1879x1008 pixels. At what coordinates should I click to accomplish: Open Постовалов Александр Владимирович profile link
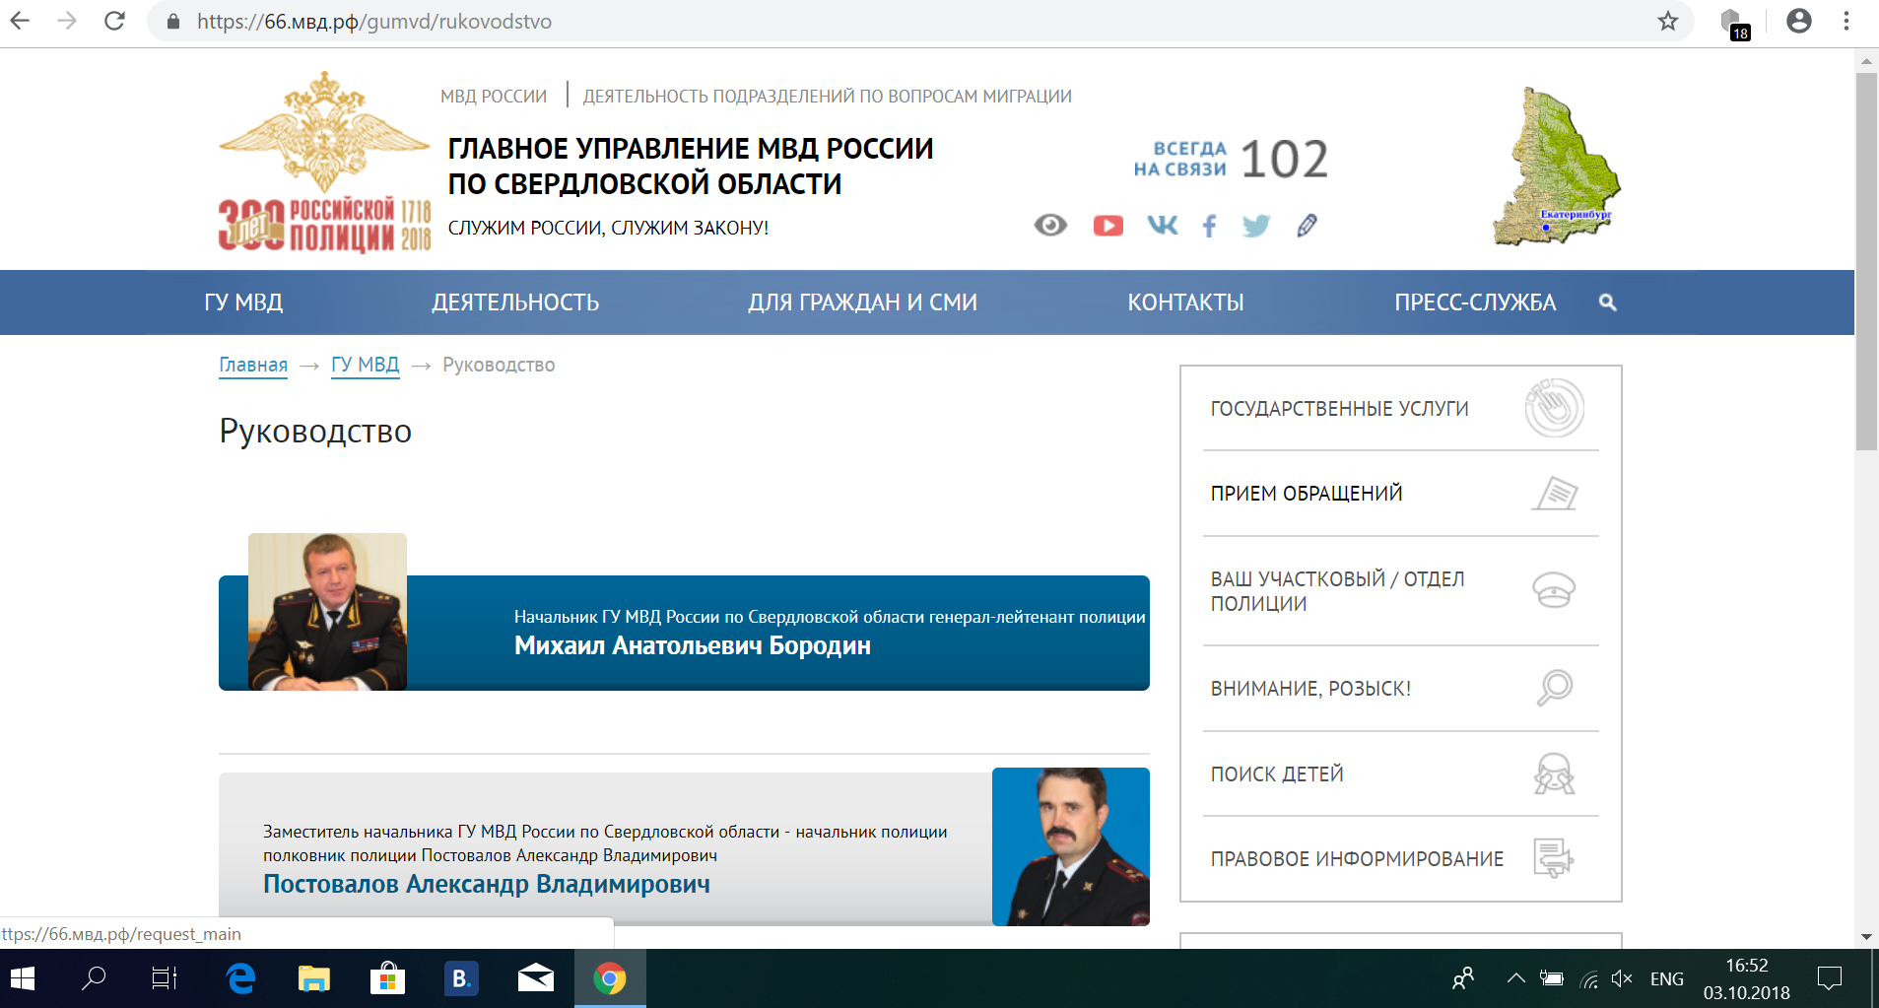[486, 884]
